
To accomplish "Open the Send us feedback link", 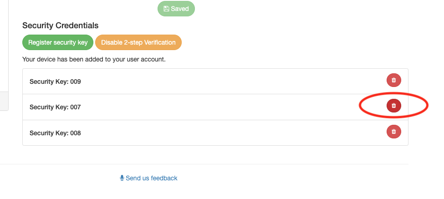I will pos(148,178).
